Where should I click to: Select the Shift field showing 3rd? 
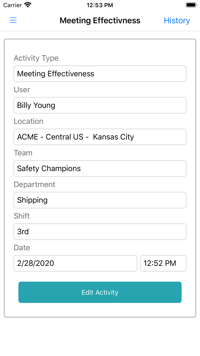(x=100, y=232)
